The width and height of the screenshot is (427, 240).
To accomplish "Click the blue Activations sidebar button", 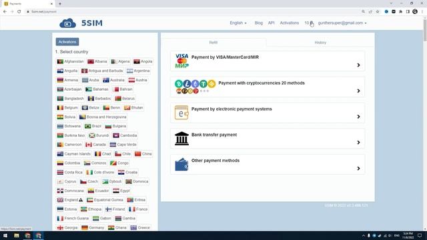I will [67, 42].
